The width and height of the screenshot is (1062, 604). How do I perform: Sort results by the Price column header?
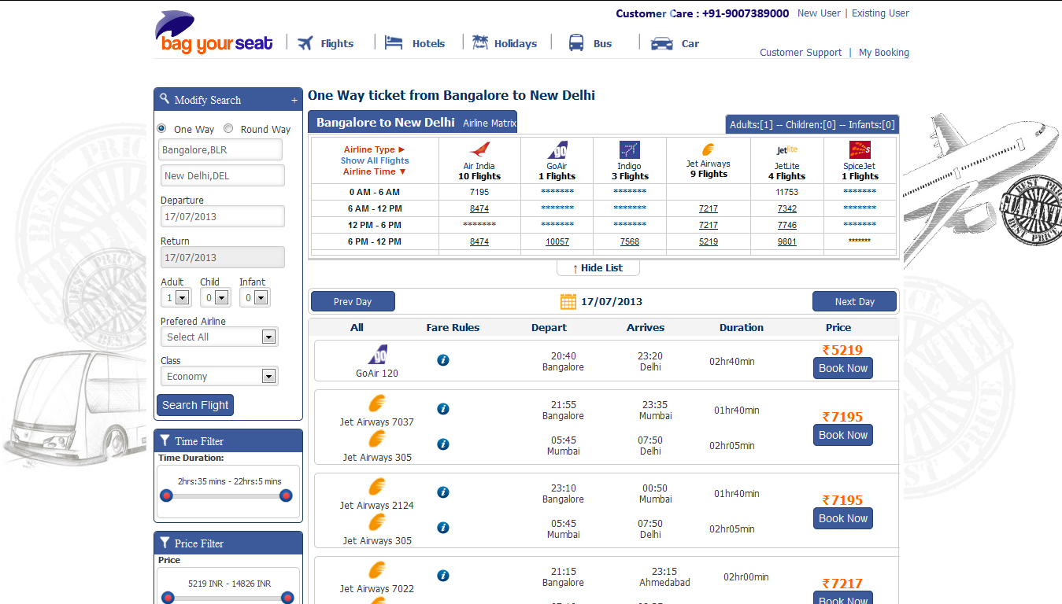pos(838,328)
